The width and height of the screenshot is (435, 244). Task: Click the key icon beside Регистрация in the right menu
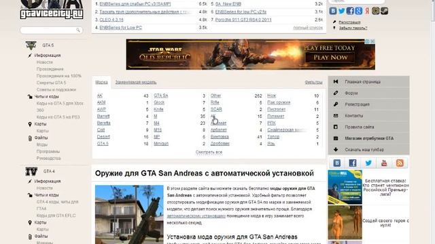point(336,104)
